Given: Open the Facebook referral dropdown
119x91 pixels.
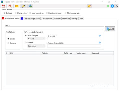Looking at the screenshot, I should click(x=36, y=46).
